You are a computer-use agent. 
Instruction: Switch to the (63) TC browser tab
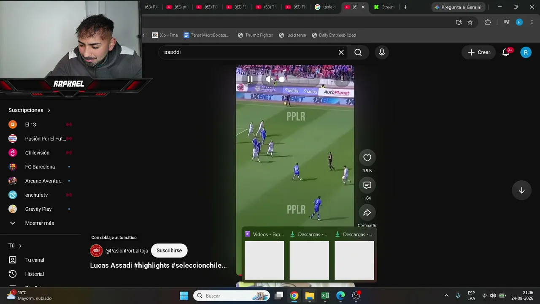click(x=207, y=7)
